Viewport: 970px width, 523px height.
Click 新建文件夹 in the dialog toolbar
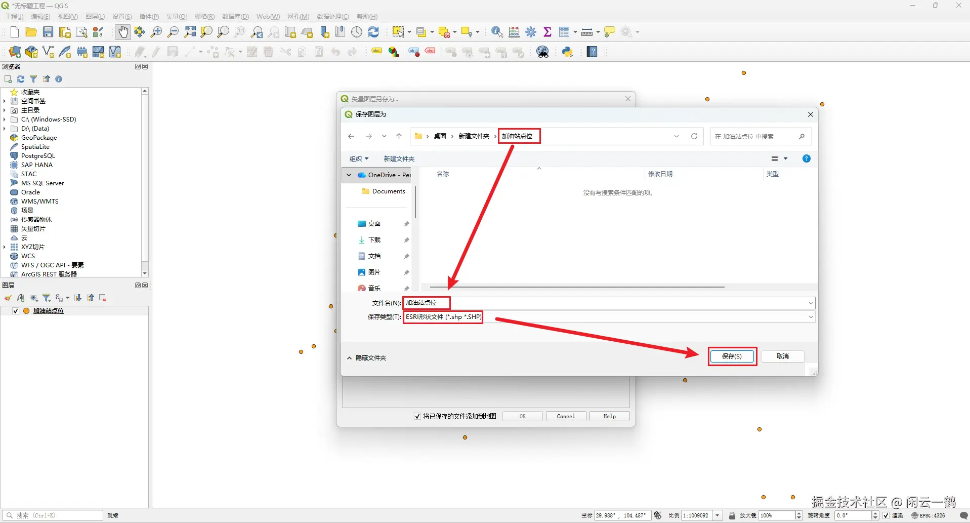(399, 159)
